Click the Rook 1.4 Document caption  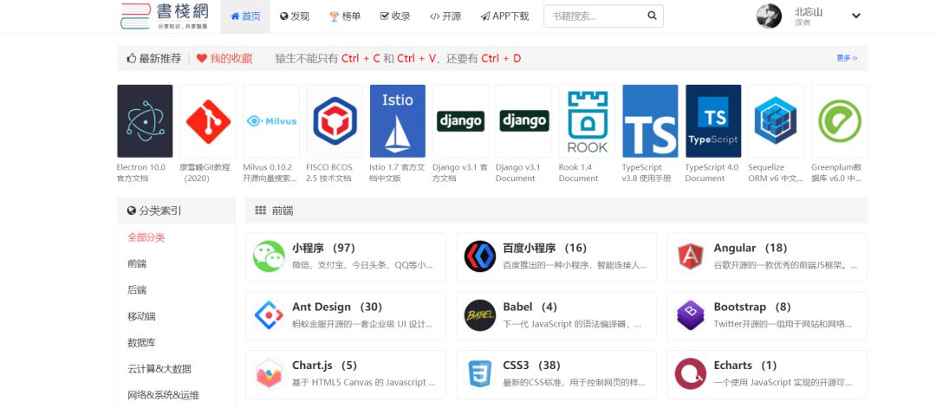coord(578,173)
